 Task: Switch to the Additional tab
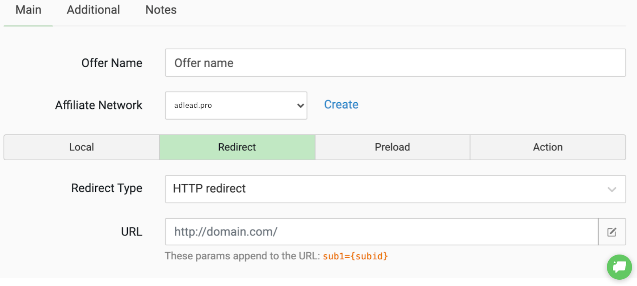pyautogui.click(x=93, y=10)
